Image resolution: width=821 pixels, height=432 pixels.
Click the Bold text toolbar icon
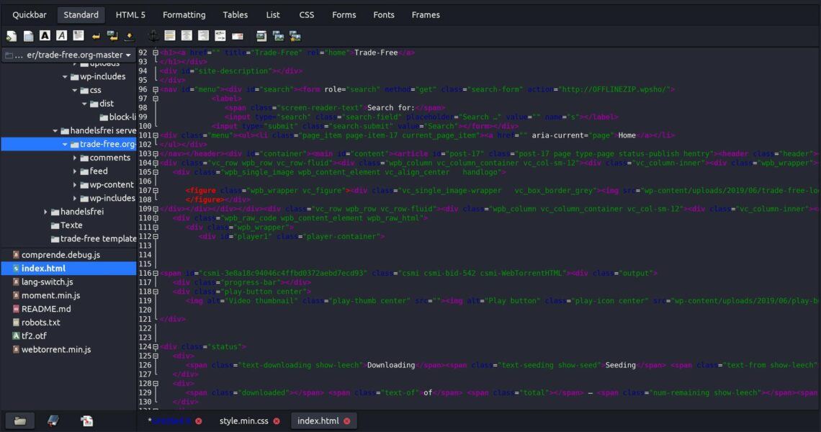point(45,35)
